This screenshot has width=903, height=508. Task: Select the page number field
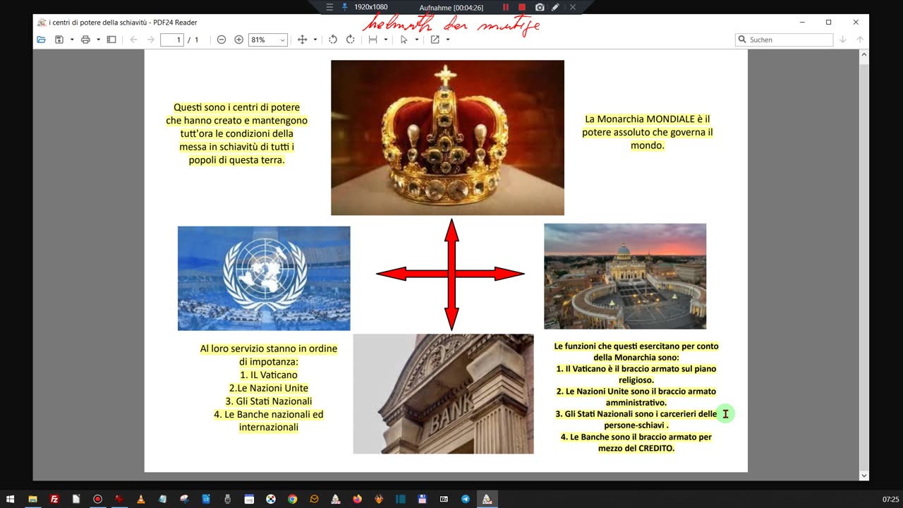(172, 40)
